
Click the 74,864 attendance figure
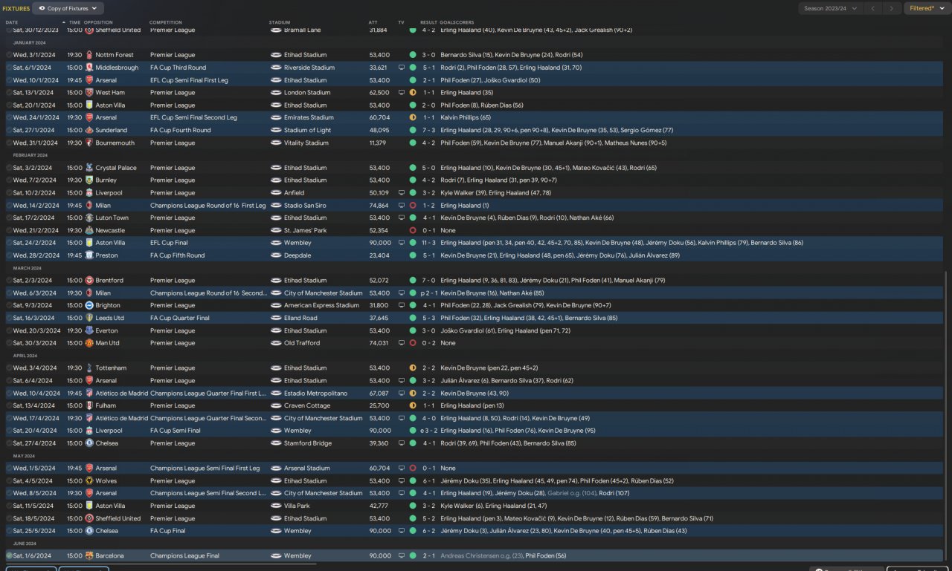pos(379,206)
